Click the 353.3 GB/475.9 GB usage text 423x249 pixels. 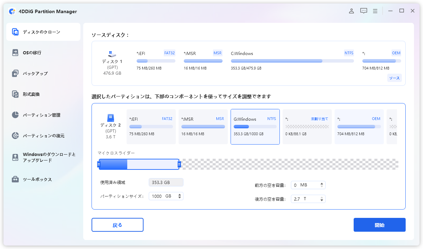[x=246, y=68]
